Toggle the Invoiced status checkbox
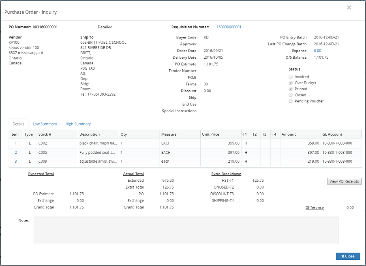 coord(291,77)
